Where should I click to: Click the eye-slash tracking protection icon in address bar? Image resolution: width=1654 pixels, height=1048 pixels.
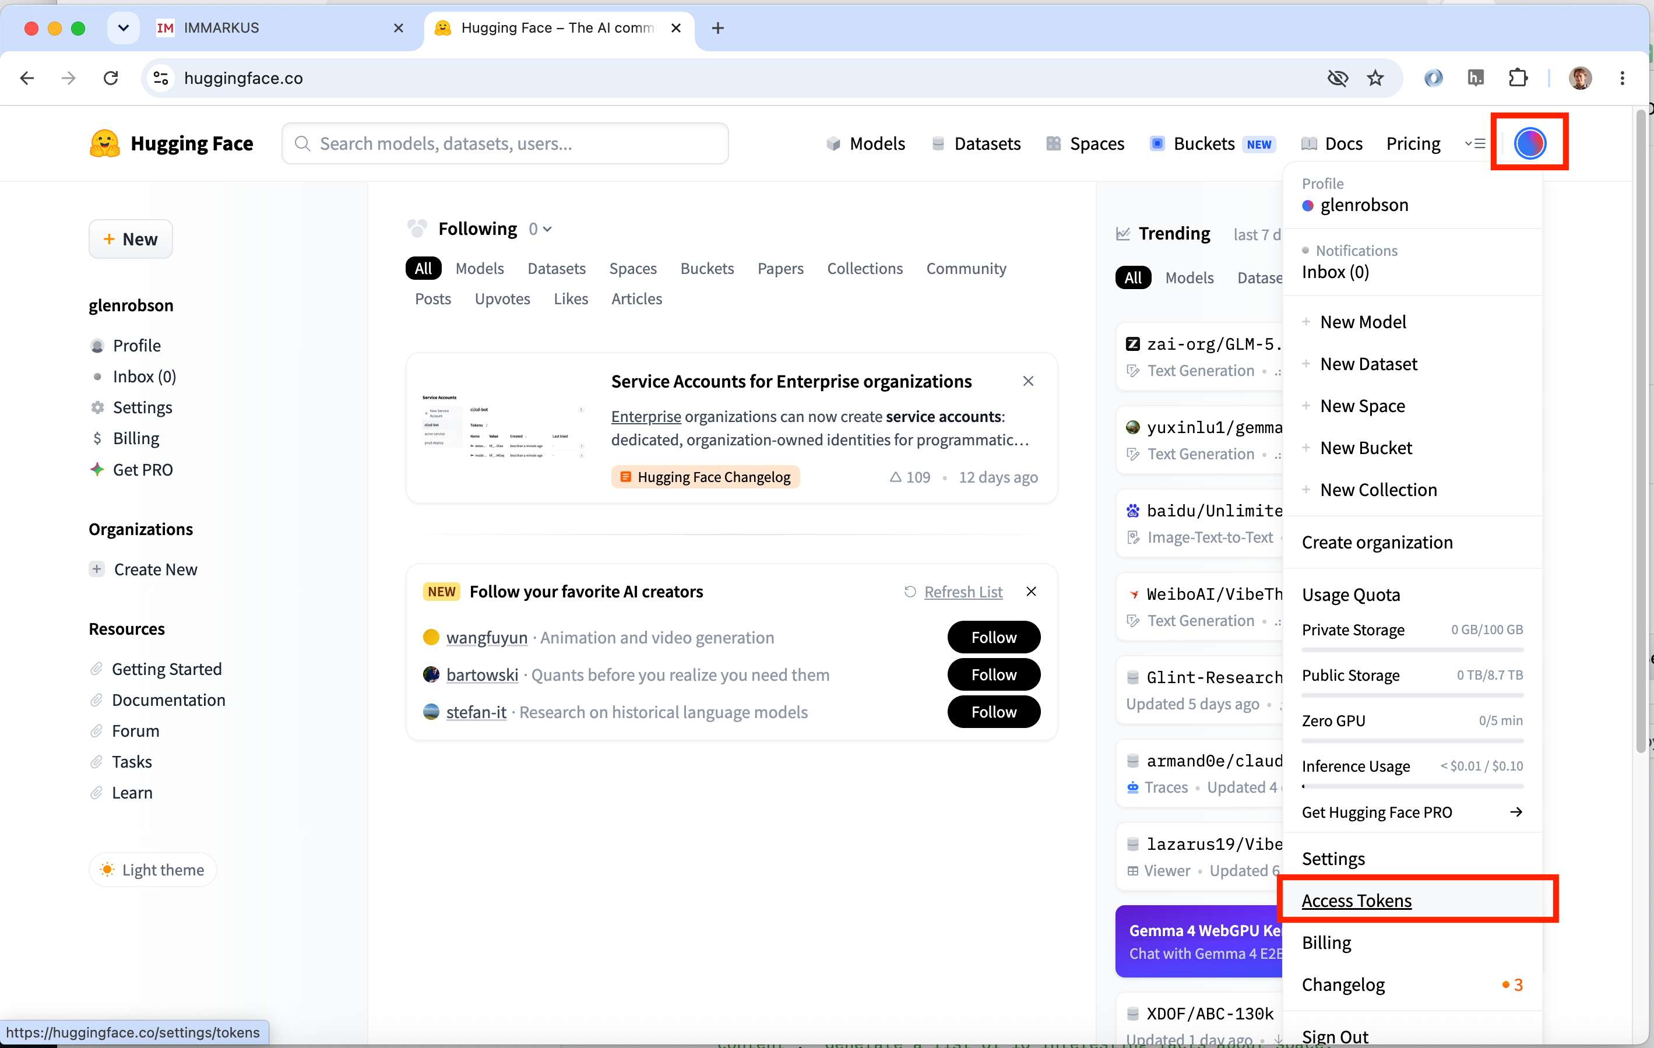[1338, 78]
